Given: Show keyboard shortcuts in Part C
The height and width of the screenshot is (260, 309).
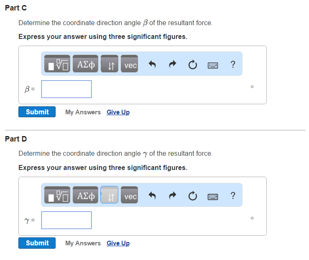Looking at the screenshot, I should click(x=212, y=64).
